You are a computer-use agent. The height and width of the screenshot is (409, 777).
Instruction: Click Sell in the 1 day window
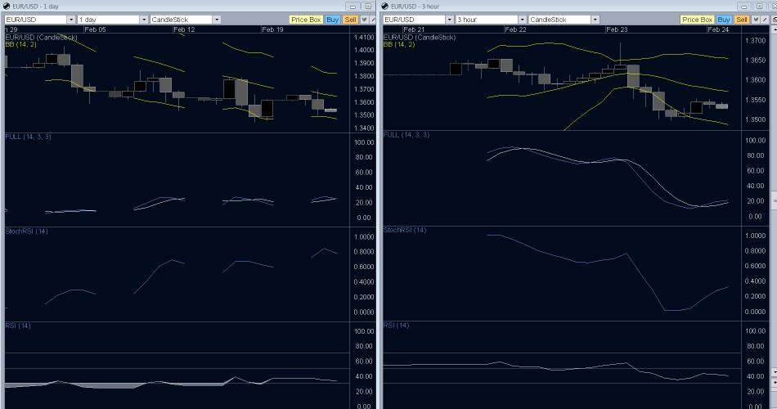point(350,20)
